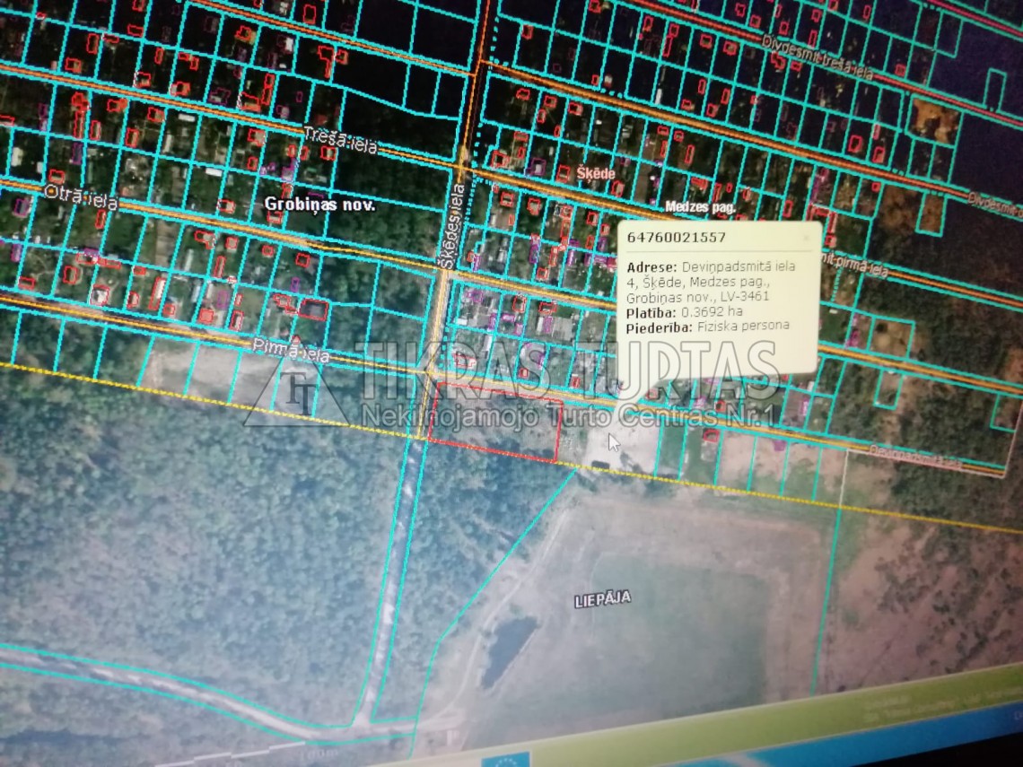Select the red highlighted land parcel
The width and height of the screenshot is (1023, 767).
point(493,422)
